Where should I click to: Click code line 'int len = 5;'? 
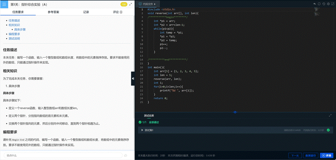click(163, 75)
